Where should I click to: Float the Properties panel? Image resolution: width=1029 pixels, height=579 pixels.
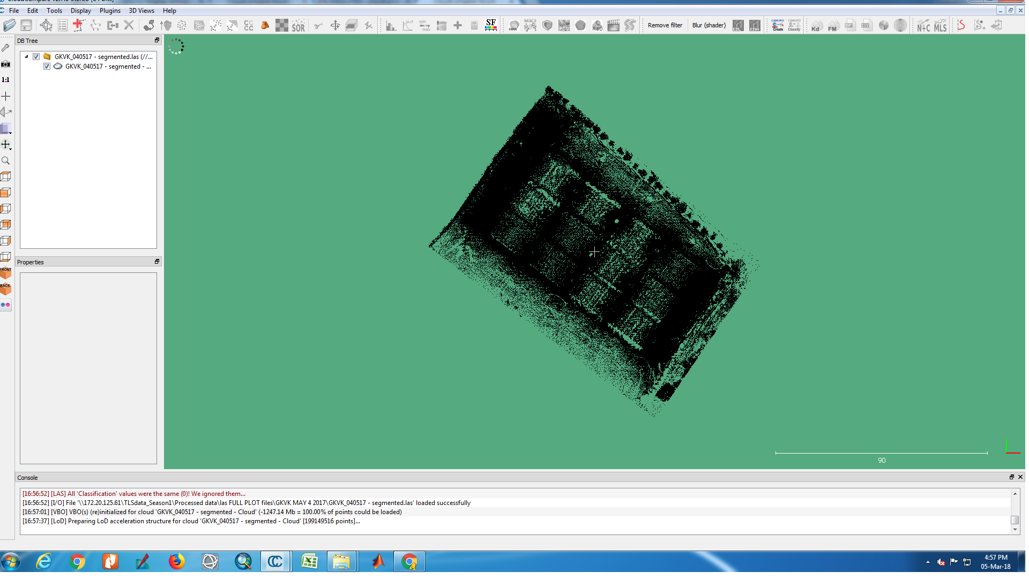tap(157, 262)
